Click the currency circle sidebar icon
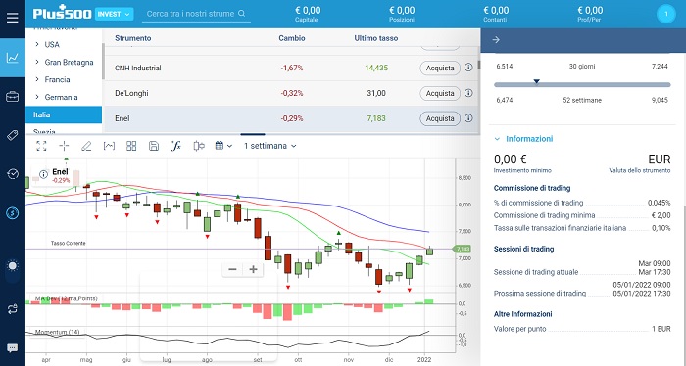This screenshot has width=686, height=366. [12, 212]
